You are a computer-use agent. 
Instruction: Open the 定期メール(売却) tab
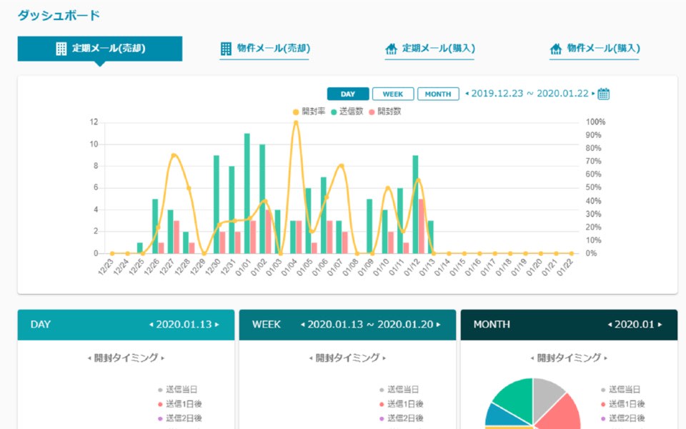point(100,49)
